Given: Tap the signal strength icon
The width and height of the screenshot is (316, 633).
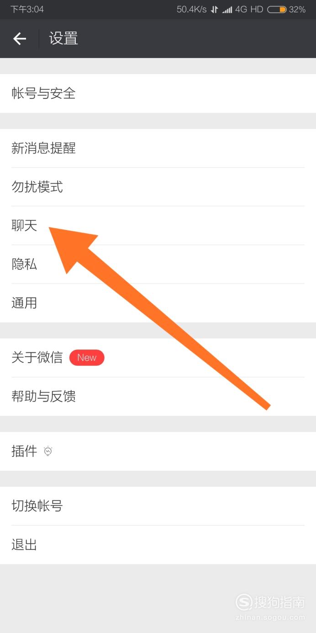Looking at the screenshot, I should [227, 10].
